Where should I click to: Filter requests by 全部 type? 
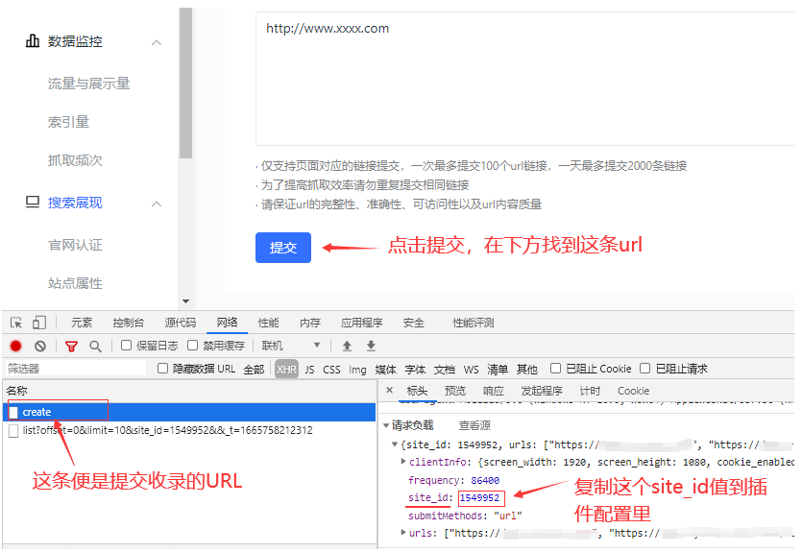(x=254, y=369)
